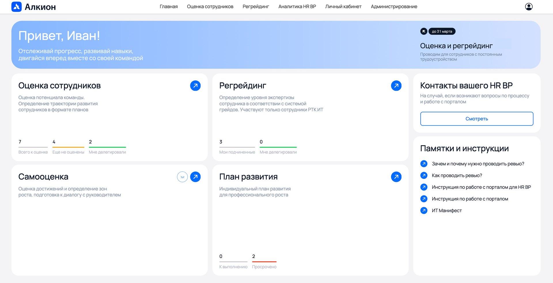The image size is (553, 283).
Task: Open Личный кабинет menu item
Action: pos(343,7)
